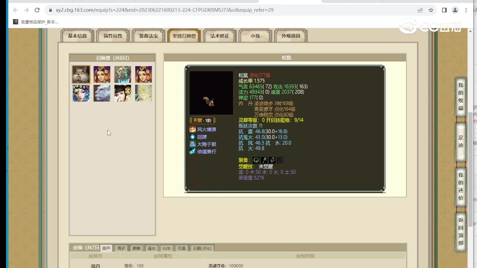The width and height of the screenshot is (477, 268).
Task: Click the 凌波微步 3转168级 text
Action: pyautogui.click(x=274, y=103)
